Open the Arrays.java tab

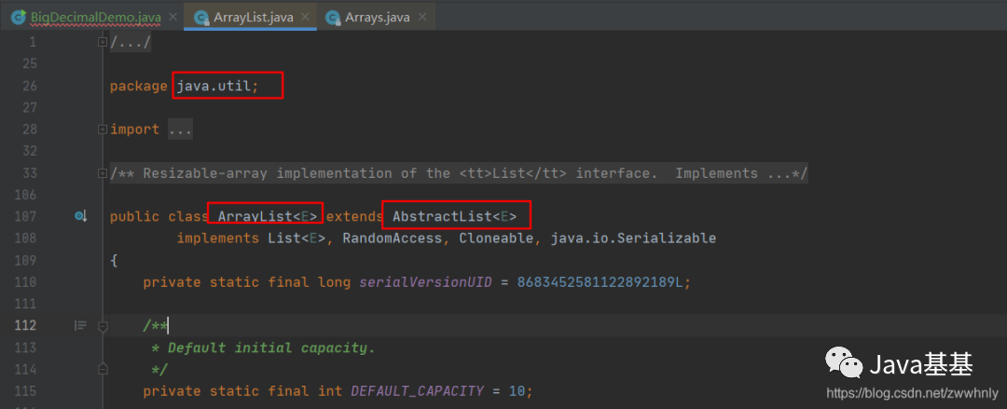(377, 18)
